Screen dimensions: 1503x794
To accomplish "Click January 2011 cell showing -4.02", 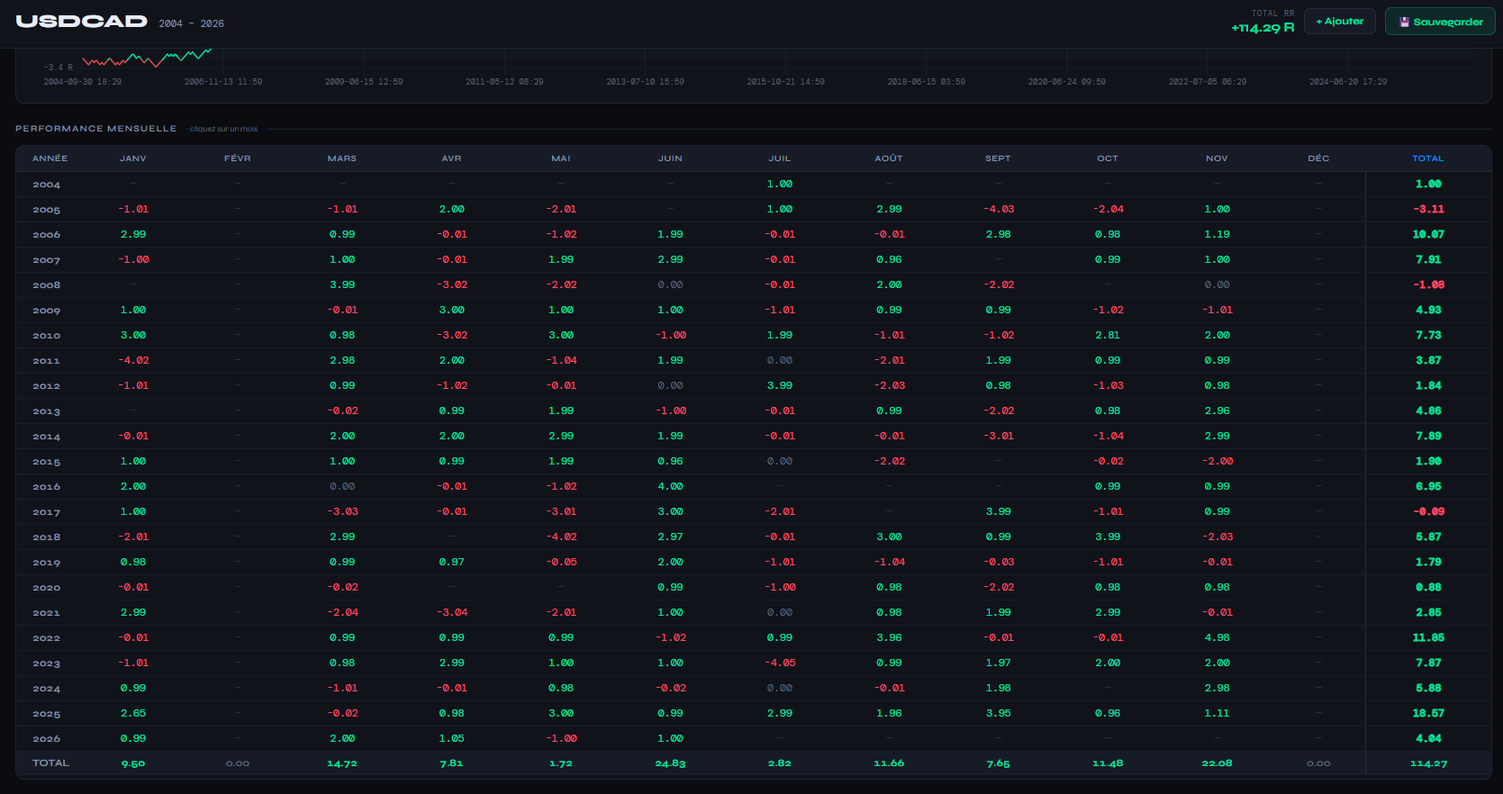I will coord(133,360).
